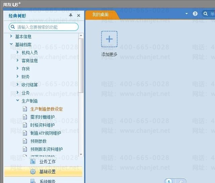Click the search box 请输入您要搜索的功能
The width and height of the screenshot is (215, 183).
(44, 27)
